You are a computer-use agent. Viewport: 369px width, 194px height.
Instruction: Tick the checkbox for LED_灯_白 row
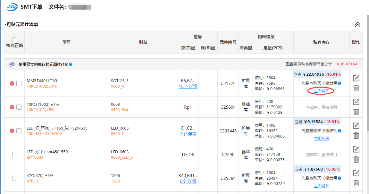(15, 155)
